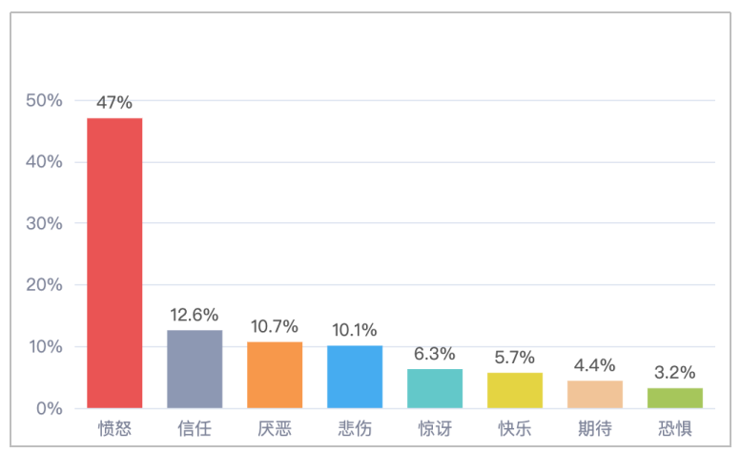
Task: Click the 0% y-axis tick label
Action: [50, 408]
